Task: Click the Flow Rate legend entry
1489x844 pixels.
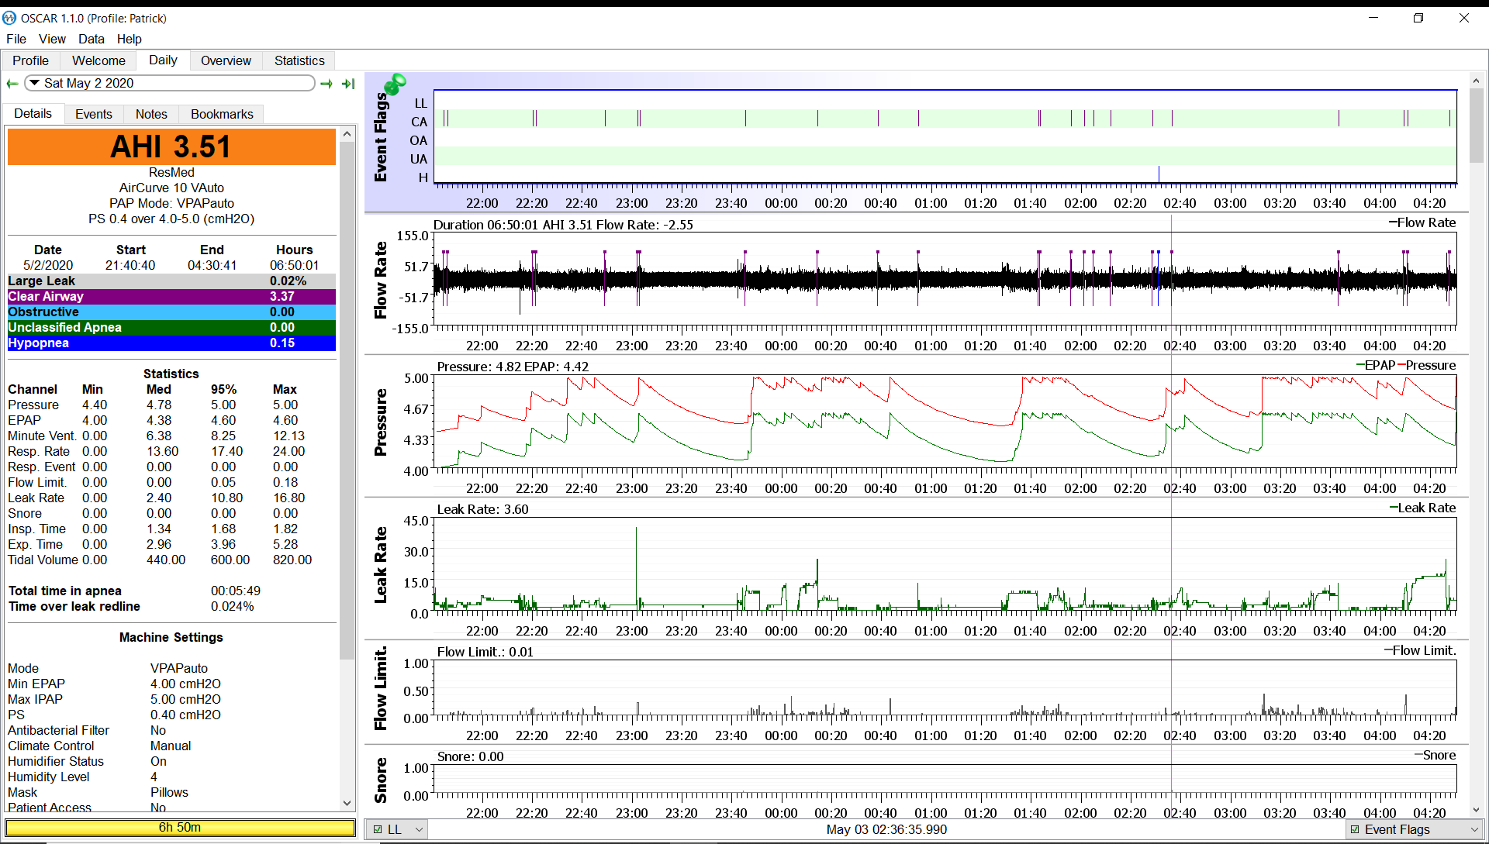Action: 1422,222
